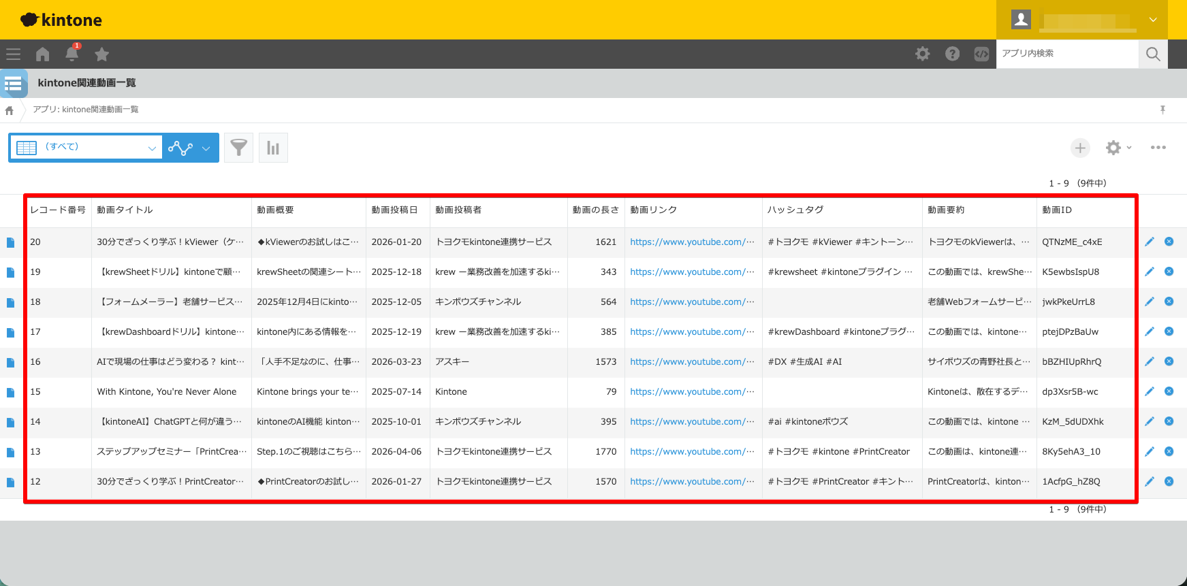This screenshot has height=586, width=1187.
Task: Open YouTube link for record 20
Action: (692, 242)
